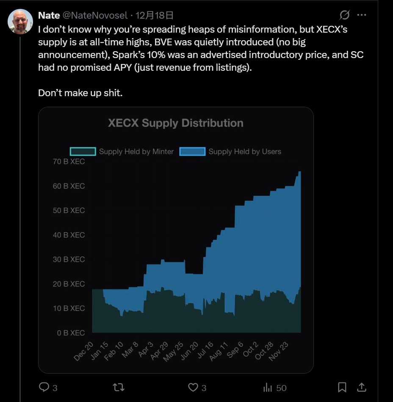
Task: Click the Grok explain icon
Action: tap(345, 15)
